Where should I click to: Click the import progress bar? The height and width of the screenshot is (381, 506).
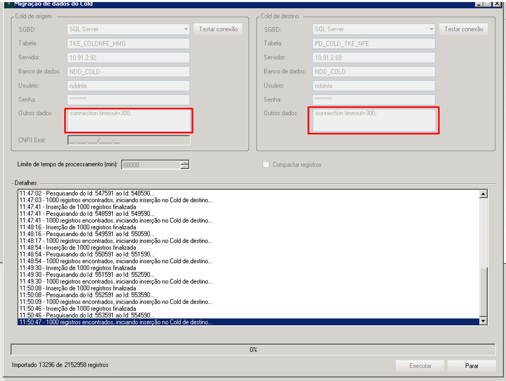tap(253, 349)
